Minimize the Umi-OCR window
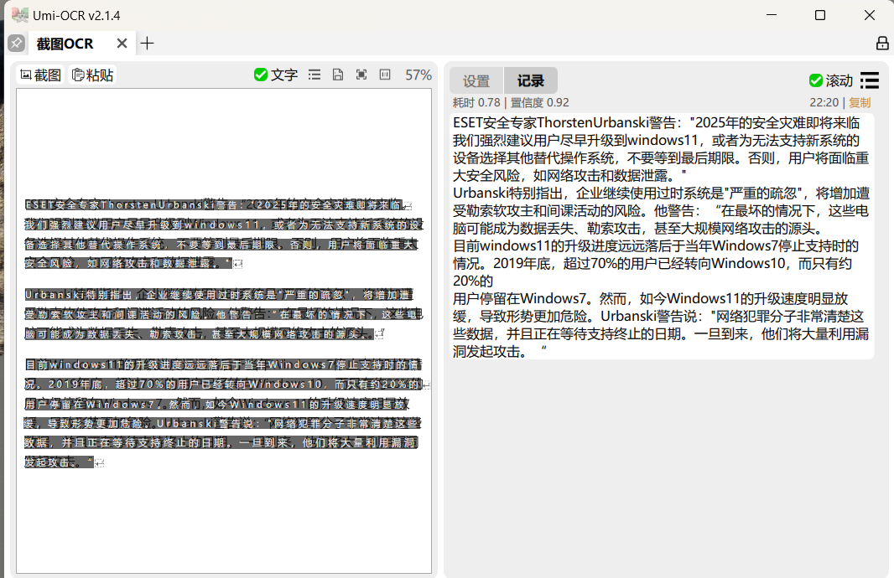The width and height of the screenshot is (894, 578). (772, 15)
